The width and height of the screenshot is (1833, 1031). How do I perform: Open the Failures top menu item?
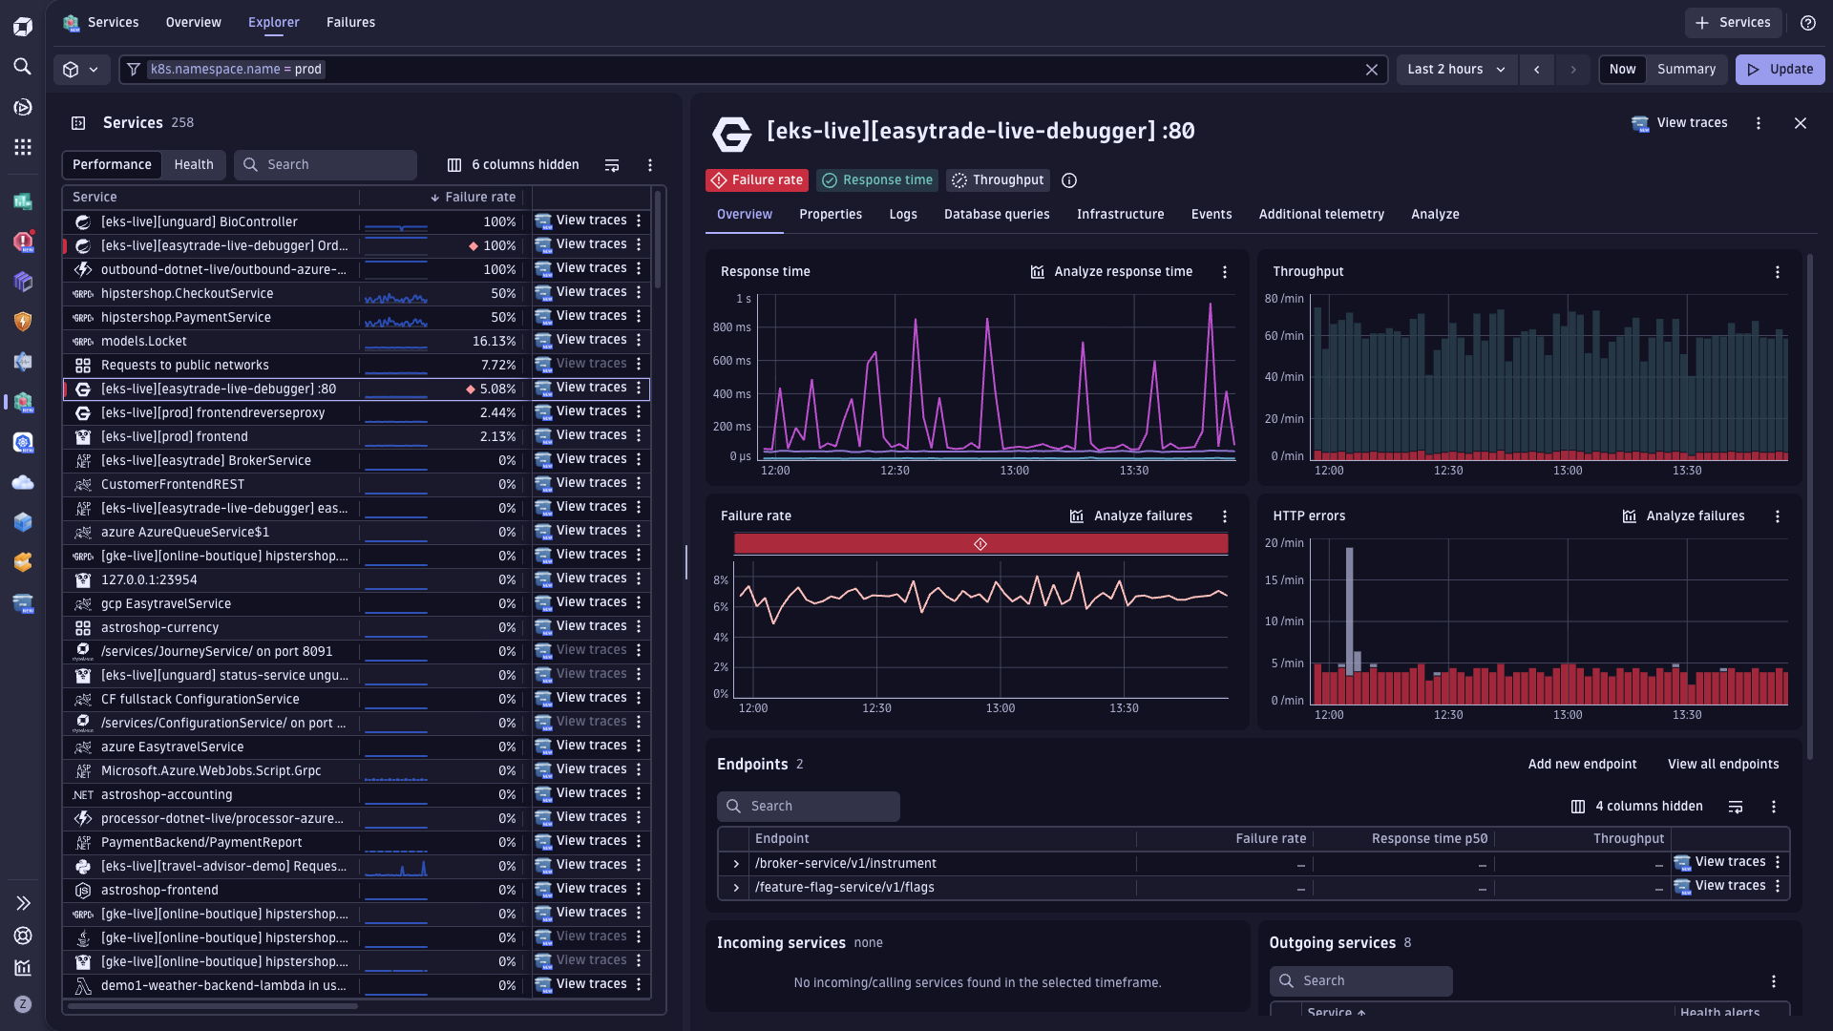tap(350, 23)
